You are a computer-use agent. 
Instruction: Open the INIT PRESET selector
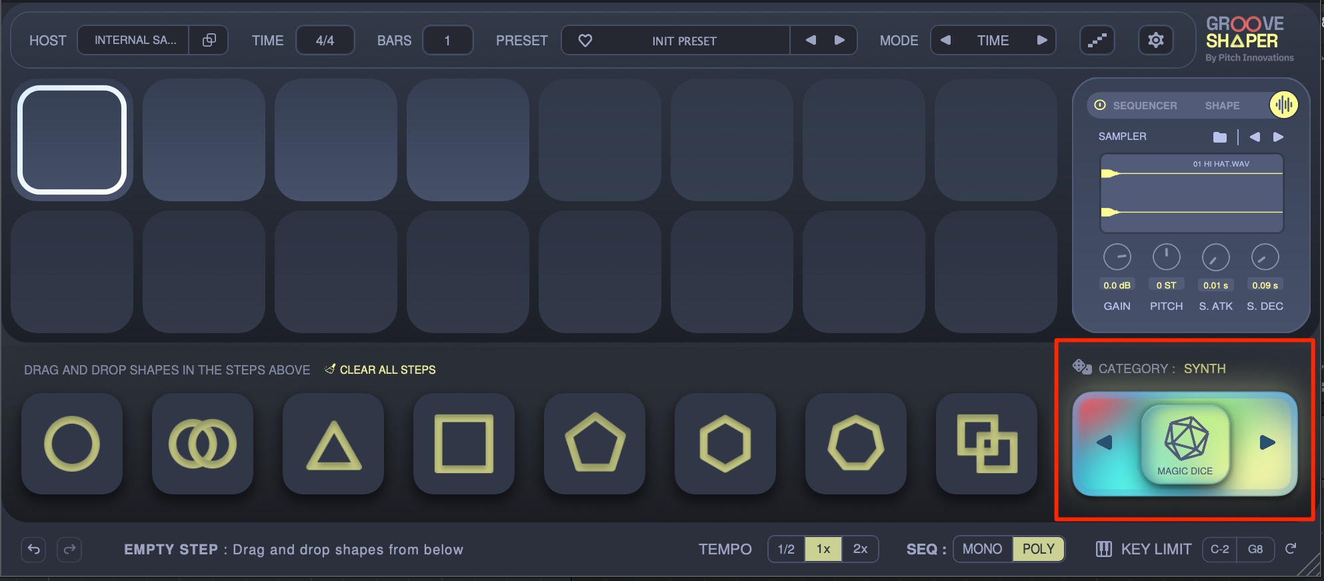pos(684,41)
